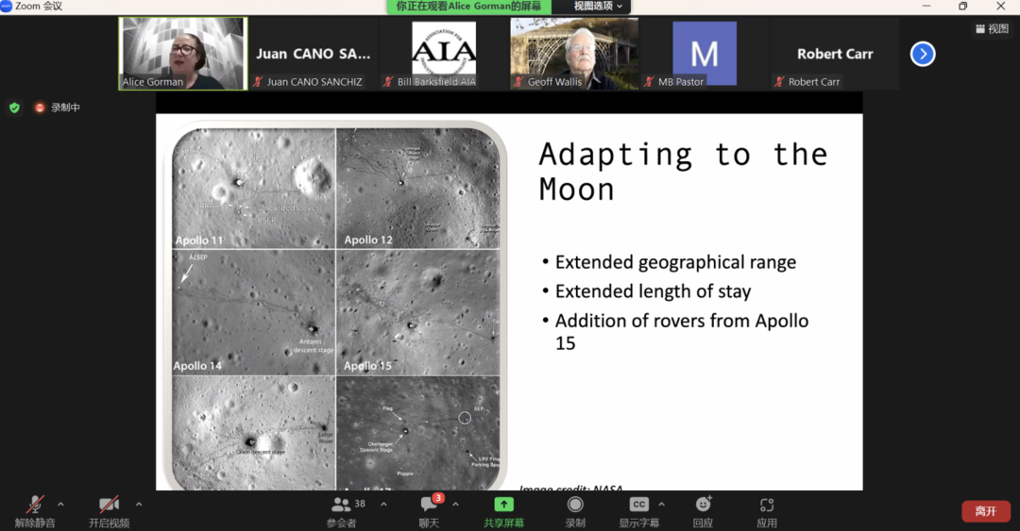The width and height of the screenshot is (1020, 531).
Task: Click bullet 'Addition of rovers from Apollo 15'
Action: 681,331
